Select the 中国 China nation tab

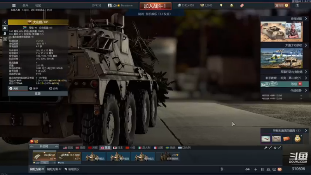130,148
